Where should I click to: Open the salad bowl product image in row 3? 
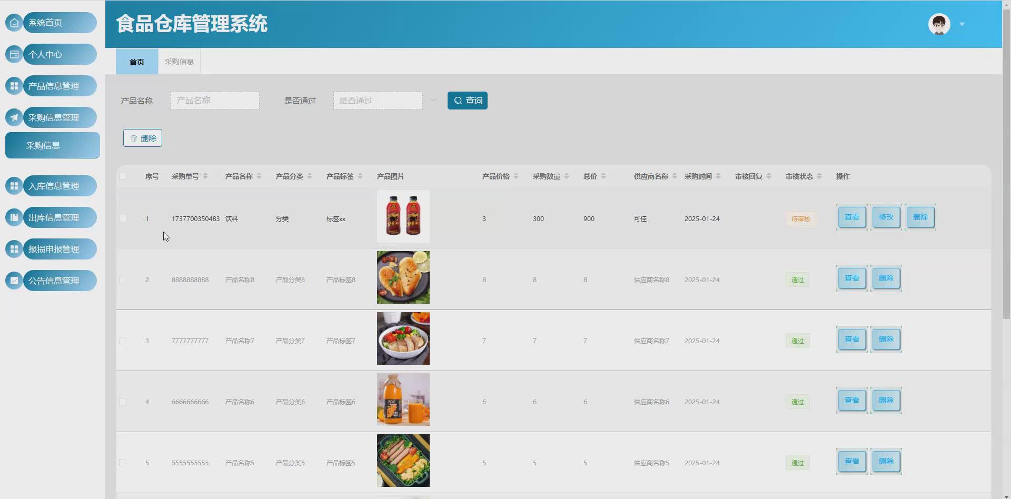pos(403,338)
